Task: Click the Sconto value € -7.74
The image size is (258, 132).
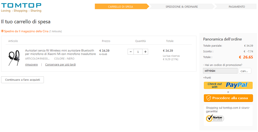Action: click(x=248, y=51)
